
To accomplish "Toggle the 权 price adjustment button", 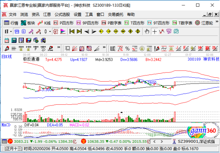I will coord(56,31).
